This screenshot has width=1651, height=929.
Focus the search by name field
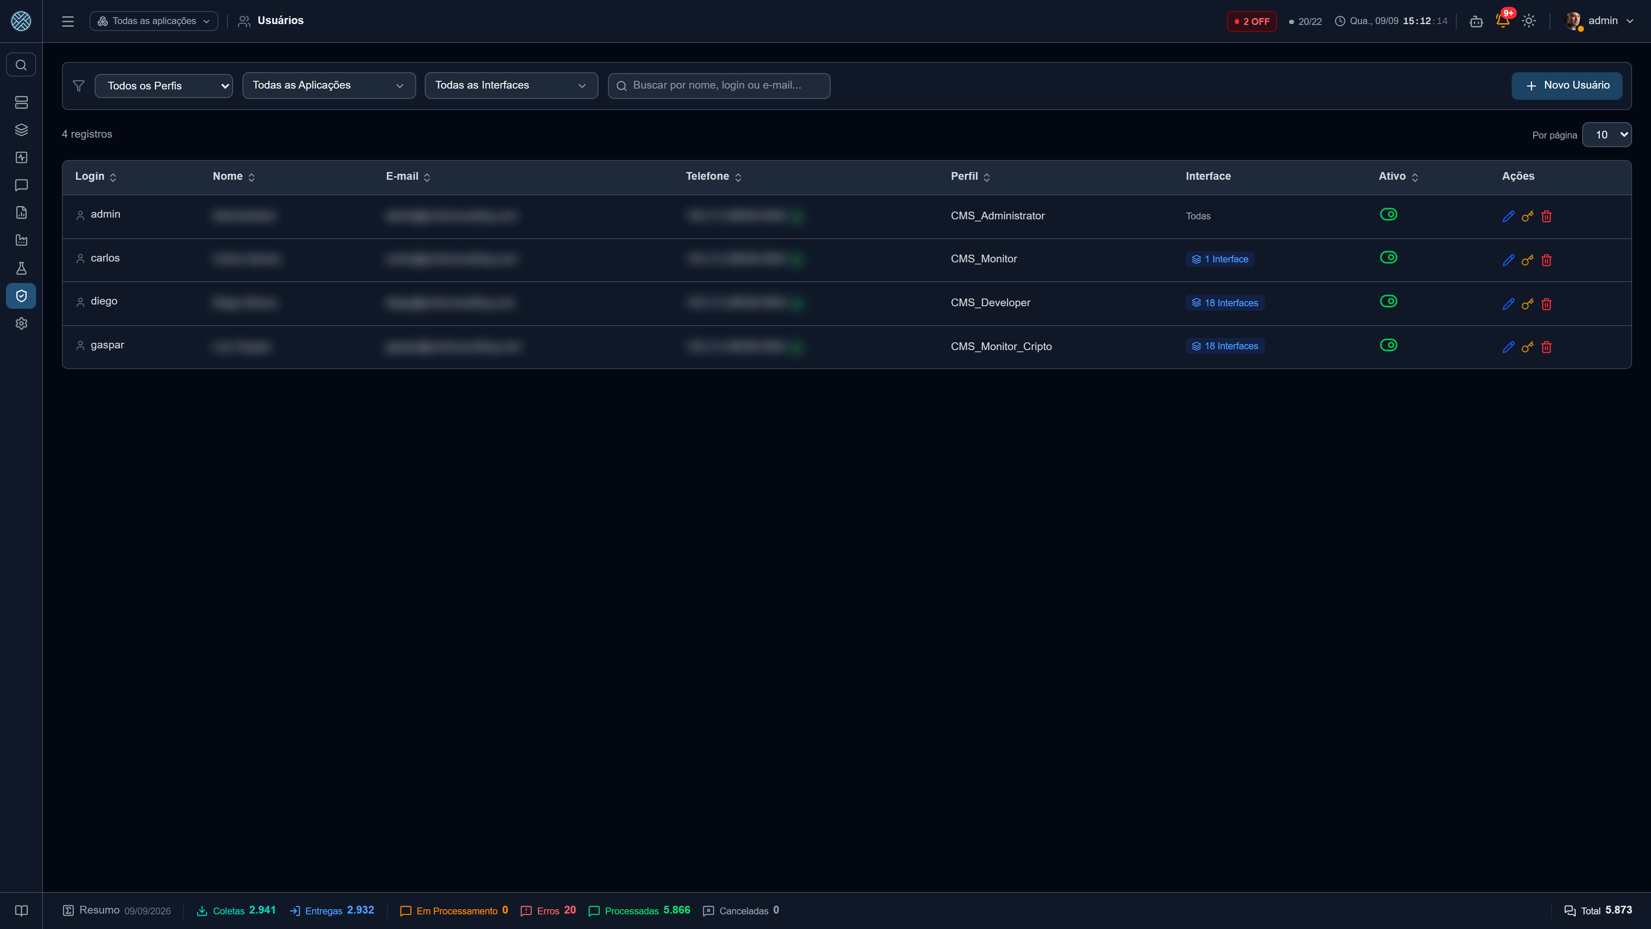[x=718, y=85]
